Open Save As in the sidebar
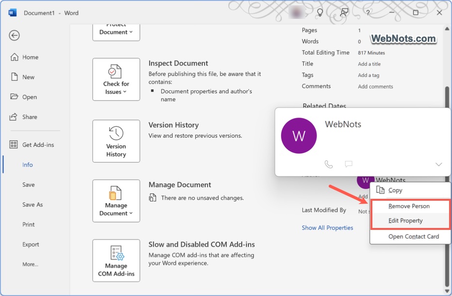 click(33, 205)
